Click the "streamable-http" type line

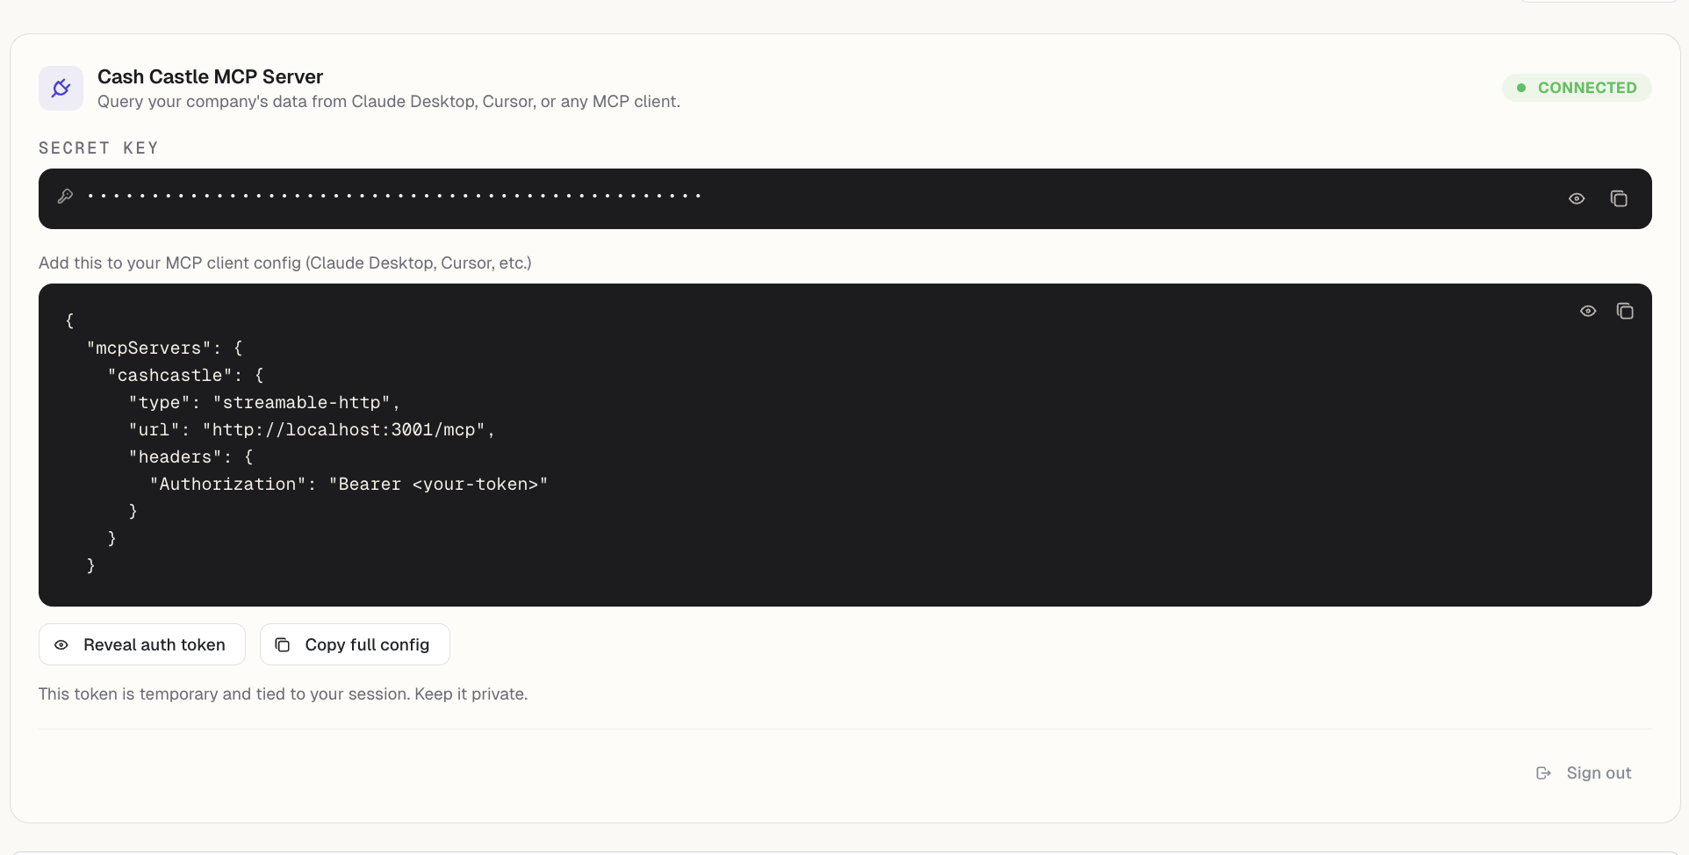(264, 402)
